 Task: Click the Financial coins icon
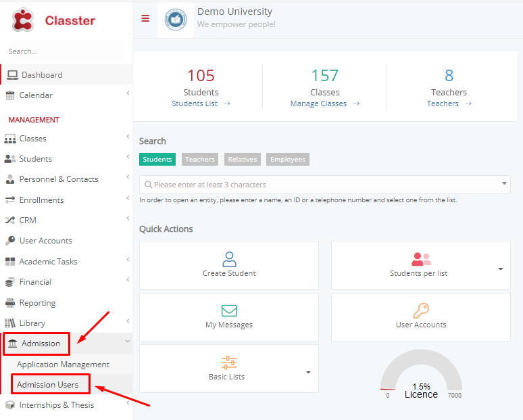[x=10, y=282]
